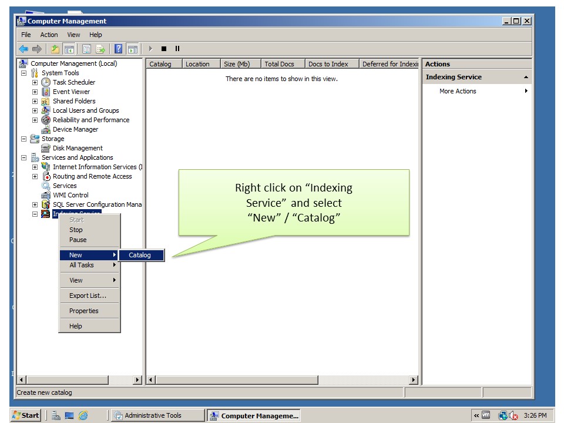Go back with the blue Back arrow

(x=23, y=49)
